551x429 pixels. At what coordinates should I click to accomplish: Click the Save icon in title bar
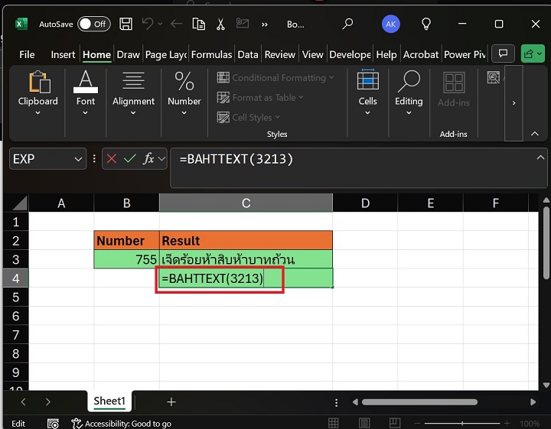click(x=126, y=24)
